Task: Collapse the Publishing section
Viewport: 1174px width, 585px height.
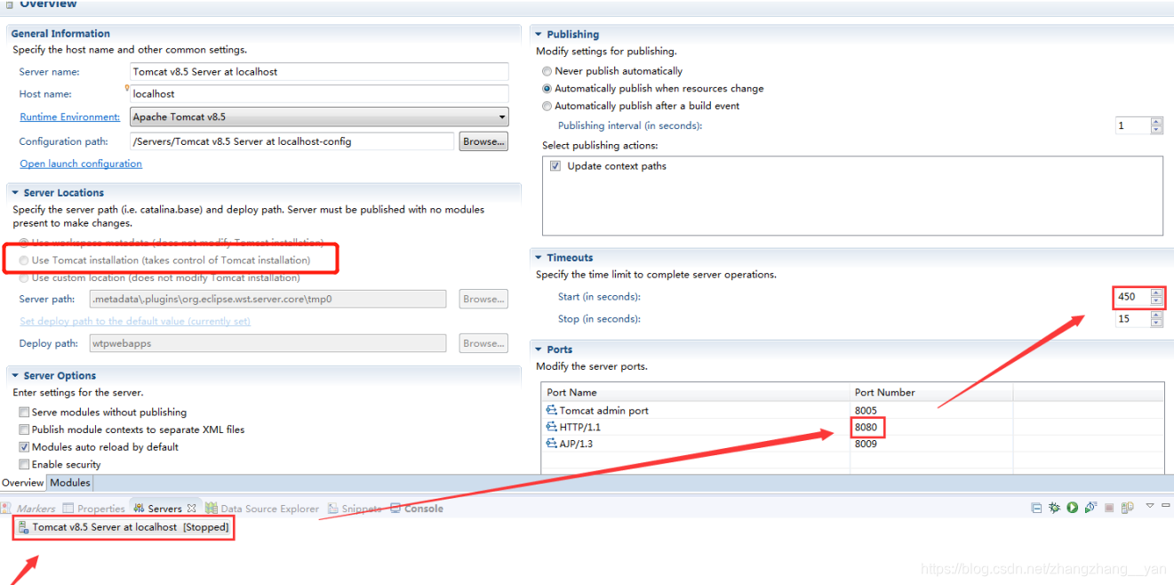Action: 539,35
